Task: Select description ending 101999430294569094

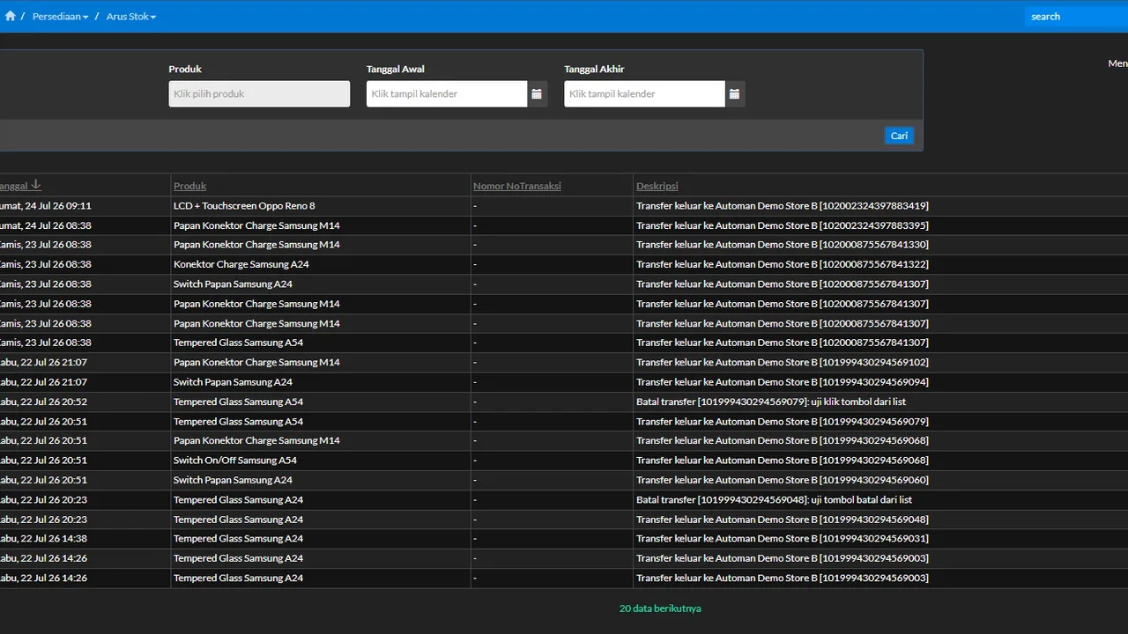Action: (x=782, y=382)
